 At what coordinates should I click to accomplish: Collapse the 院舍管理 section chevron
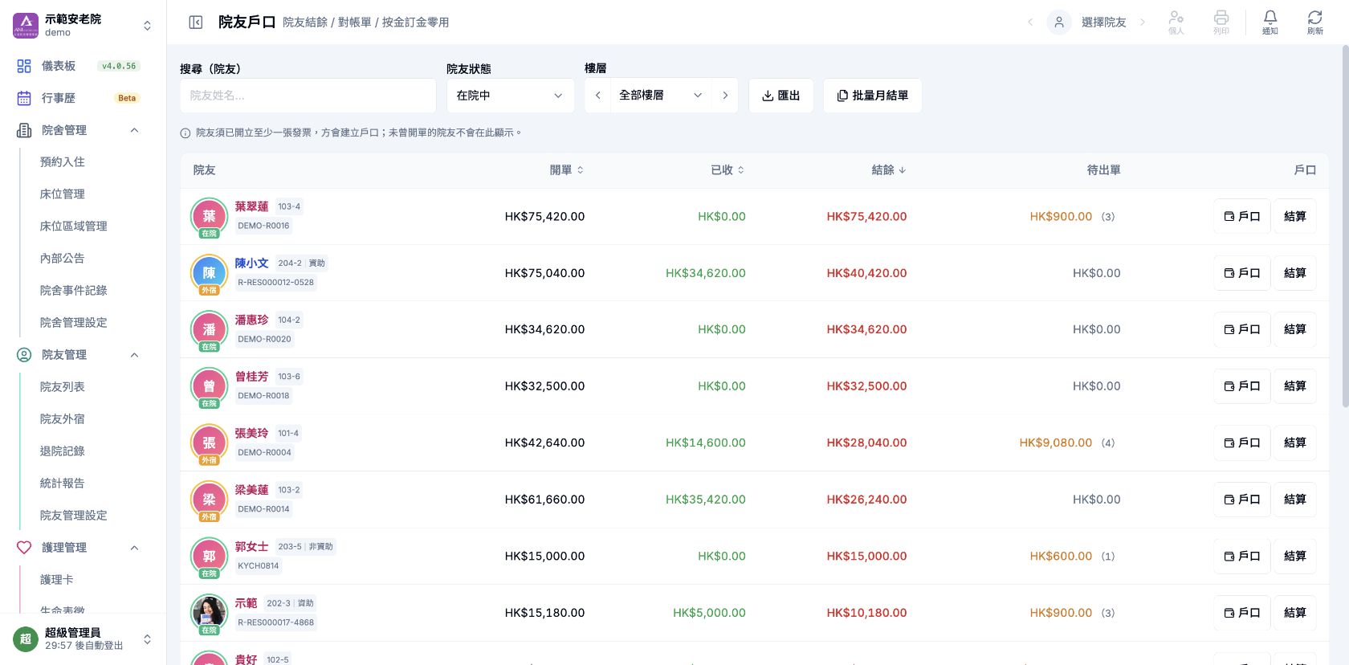[x=134, y=130]
